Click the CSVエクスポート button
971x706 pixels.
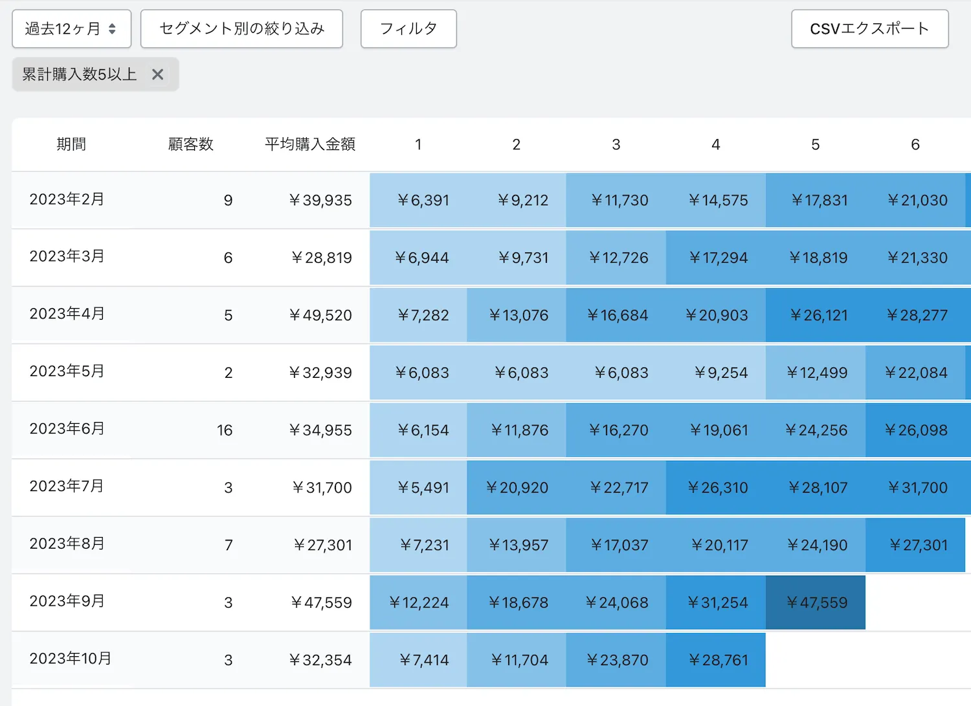coord(869,28)
